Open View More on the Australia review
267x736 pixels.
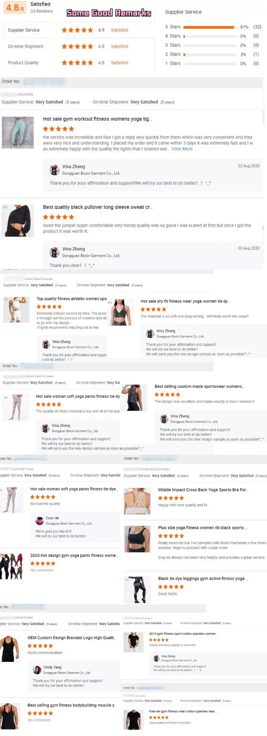tap(182, 149)
